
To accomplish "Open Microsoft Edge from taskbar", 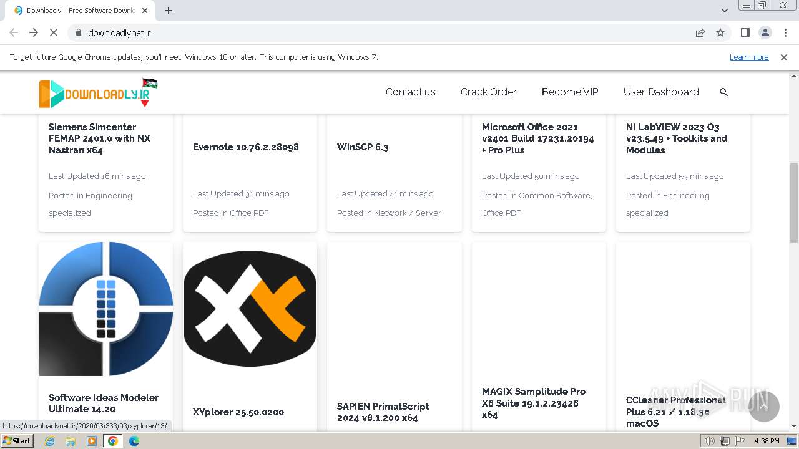I will click(134, 441).
